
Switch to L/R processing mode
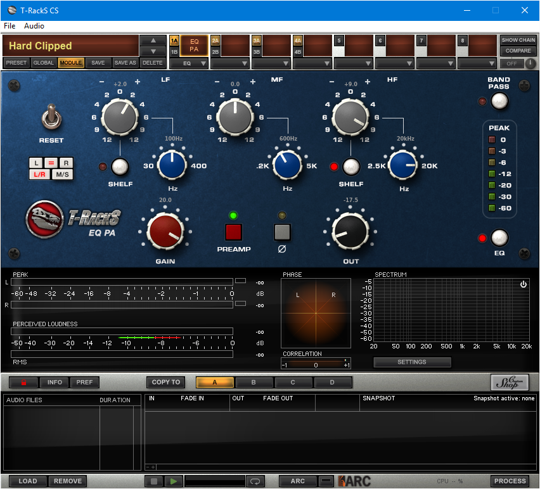pyautogui.click(x=39, y=174)
